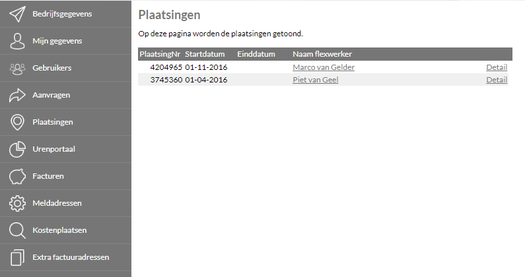The width and height of the screenshot is (525, 277).
Task: Click the magnifier icon beside Kostenplaatsen
Action: (17, 230)
